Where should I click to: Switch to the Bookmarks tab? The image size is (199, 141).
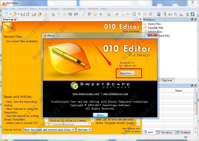(x=184, y=132)
